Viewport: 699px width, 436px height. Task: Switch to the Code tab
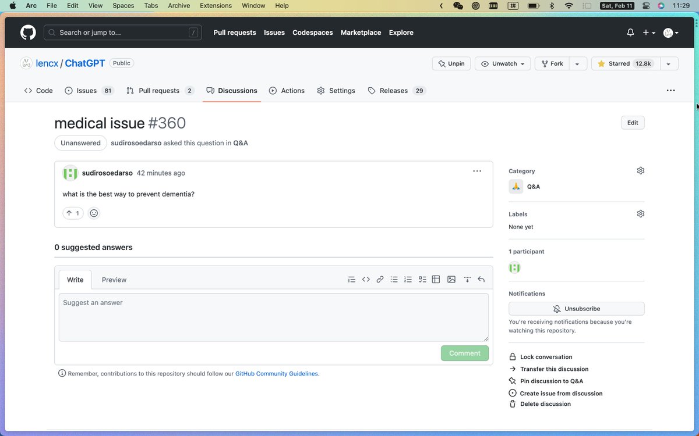coord(38,91)
